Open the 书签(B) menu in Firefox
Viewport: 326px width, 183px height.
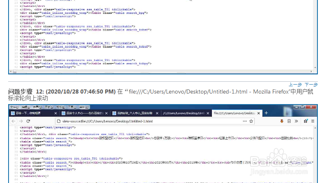pyautogui.click(x=60, y=107)
